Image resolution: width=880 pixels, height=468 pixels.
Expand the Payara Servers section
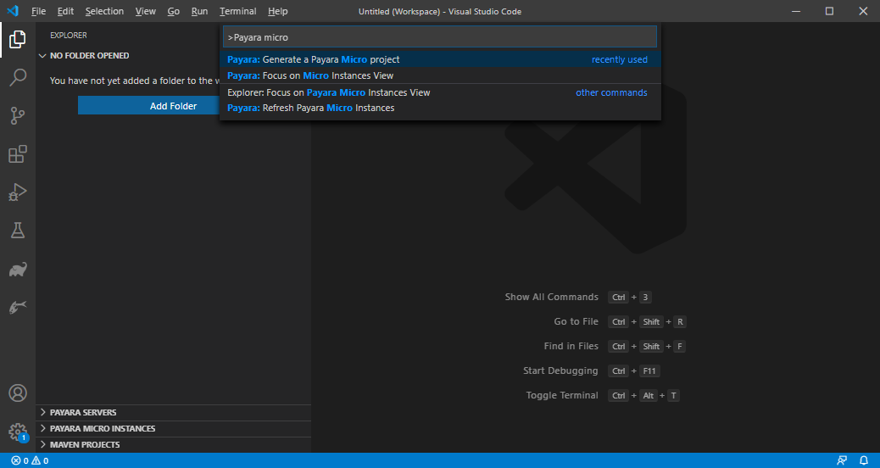click(83, 413)
